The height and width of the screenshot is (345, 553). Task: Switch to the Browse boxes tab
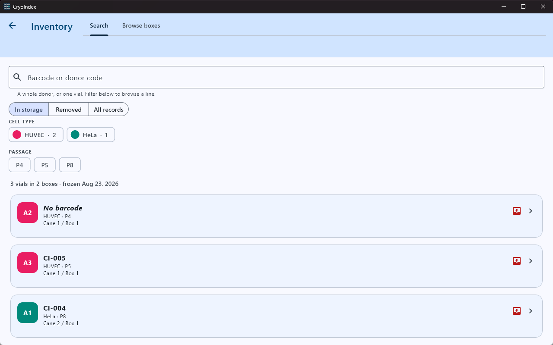(141, 26)
